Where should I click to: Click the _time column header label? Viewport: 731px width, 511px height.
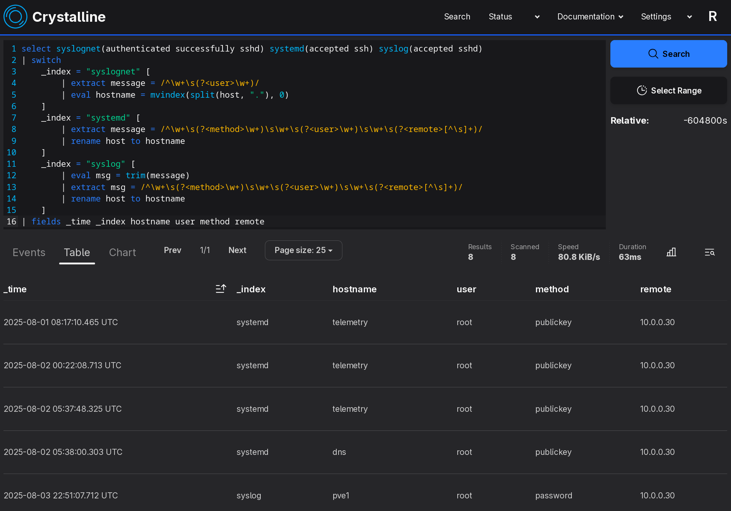(15, 289)
